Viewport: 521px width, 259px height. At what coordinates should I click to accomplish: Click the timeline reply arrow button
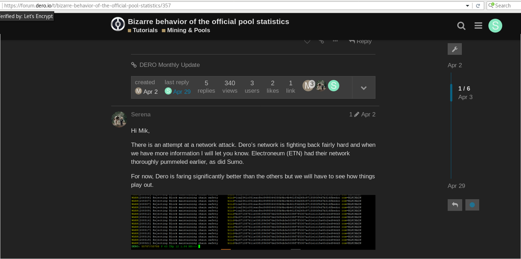tap(455, 205)
